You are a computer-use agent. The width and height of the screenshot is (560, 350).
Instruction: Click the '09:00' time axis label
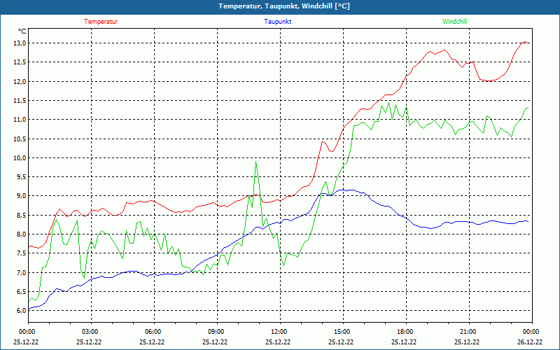tap(217, 332)
